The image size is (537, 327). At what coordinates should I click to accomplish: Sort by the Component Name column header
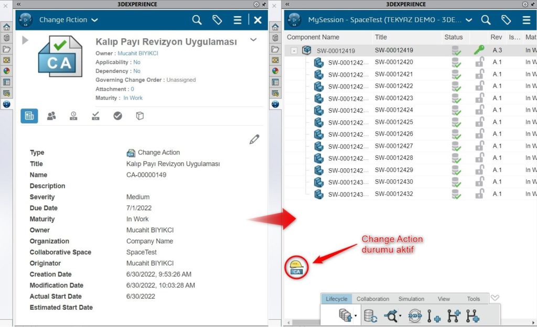(313, 37)
